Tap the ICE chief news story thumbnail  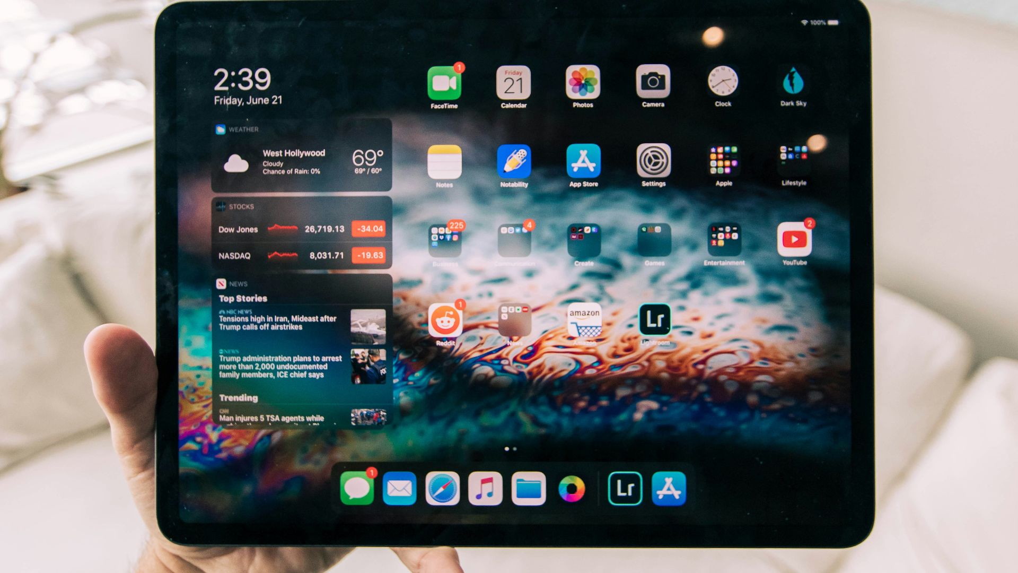pos(368,366)
